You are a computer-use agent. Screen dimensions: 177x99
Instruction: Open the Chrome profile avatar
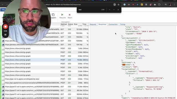[170, 5]
